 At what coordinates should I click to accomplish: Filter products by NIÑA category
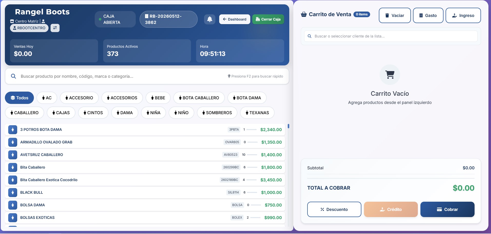click(x=153, y=113)
